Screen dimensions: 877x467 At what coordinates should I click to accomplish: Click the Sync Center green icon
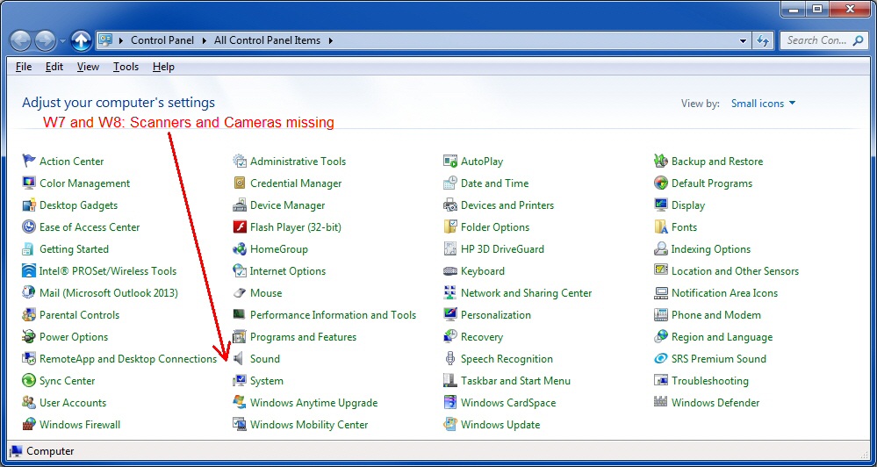tap(28, 381)
